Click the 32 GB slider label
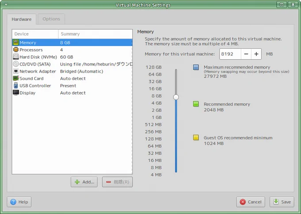The width and height of the screenshot is (301, 214). [155, 81]
